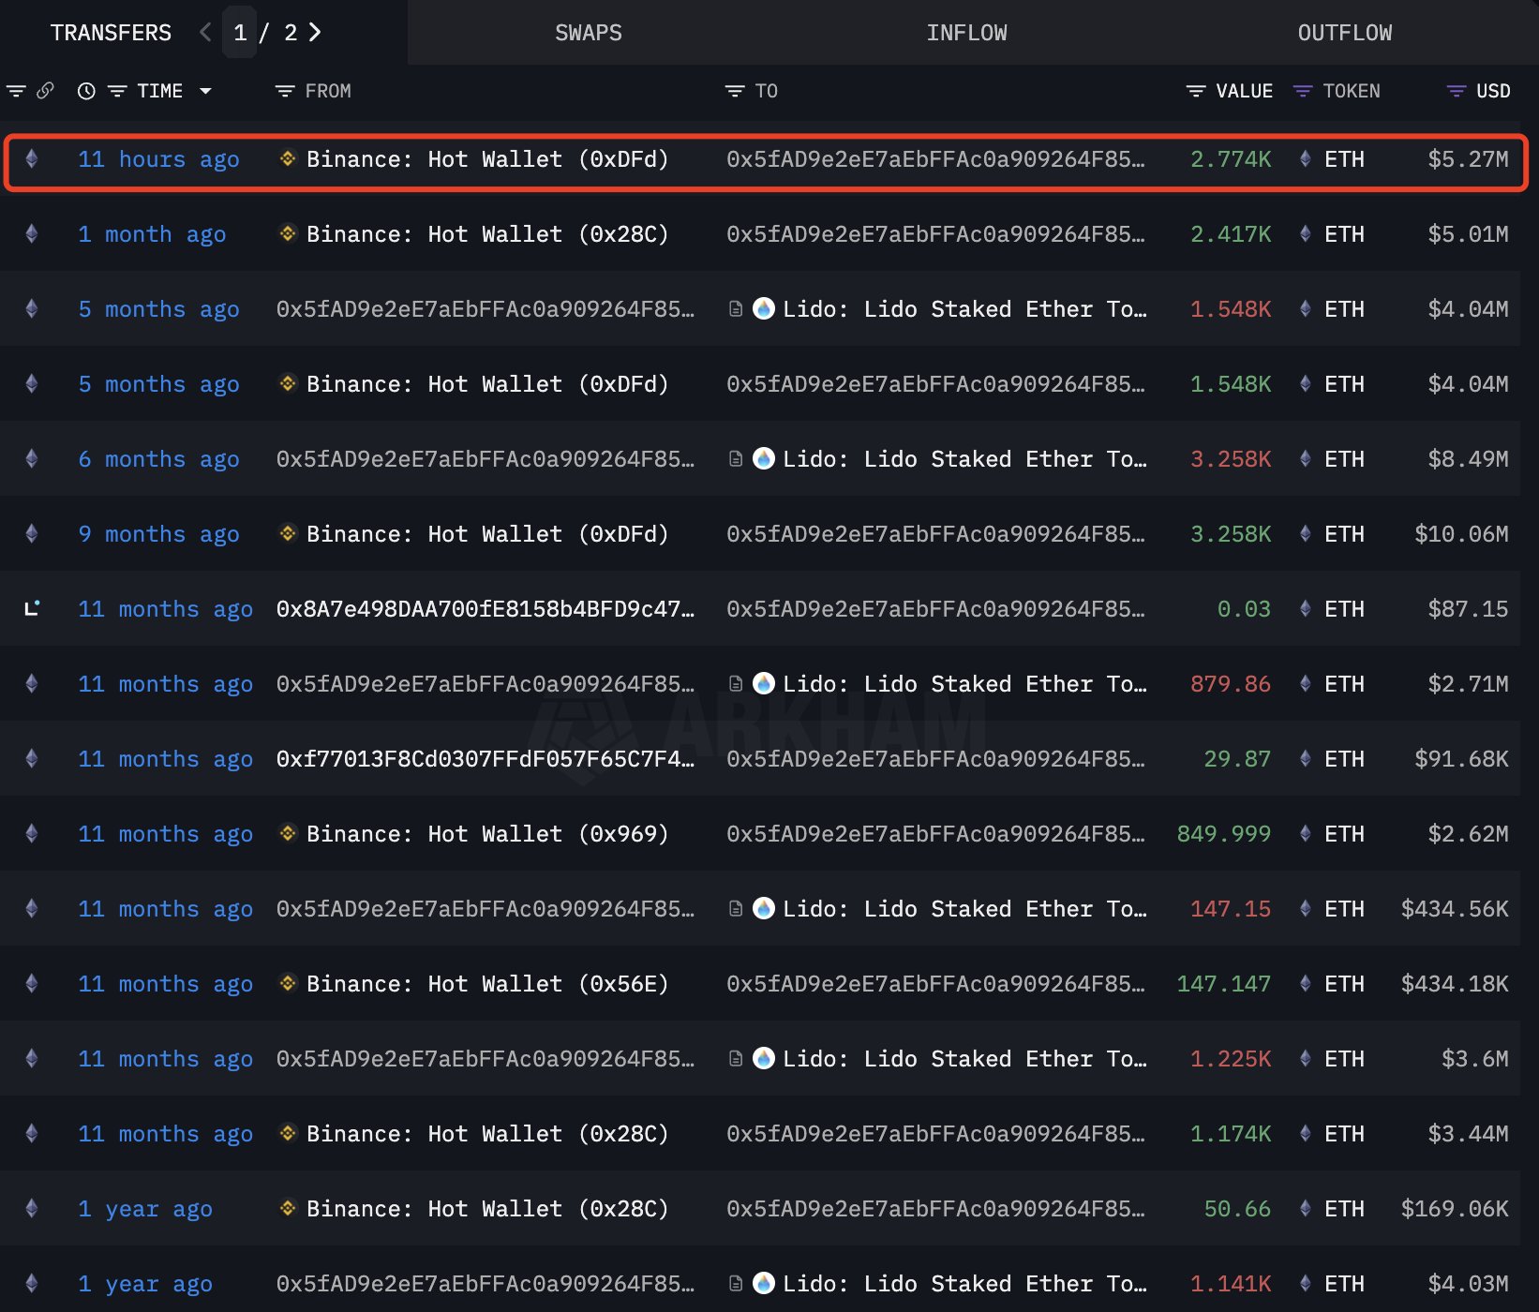Go to previous transfers page arrow

coord(205,33)
